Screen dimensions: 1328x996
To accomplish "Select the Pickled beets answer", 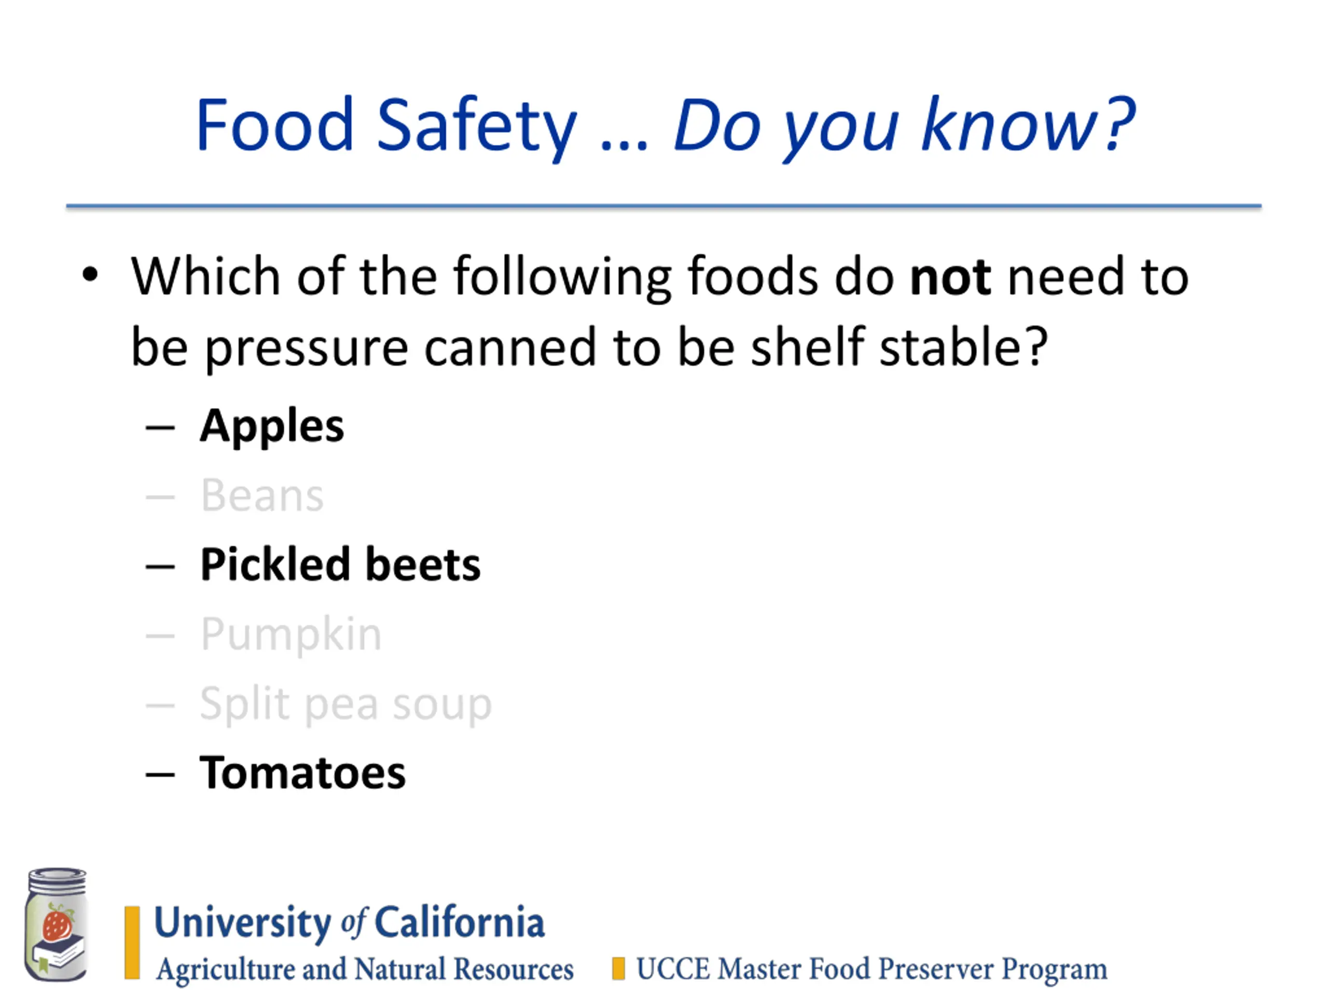I will point(340,565).
